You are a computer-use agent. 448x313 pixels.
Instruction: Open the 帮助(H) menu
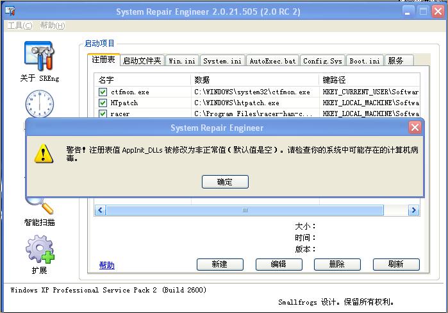tap(53, 26)
